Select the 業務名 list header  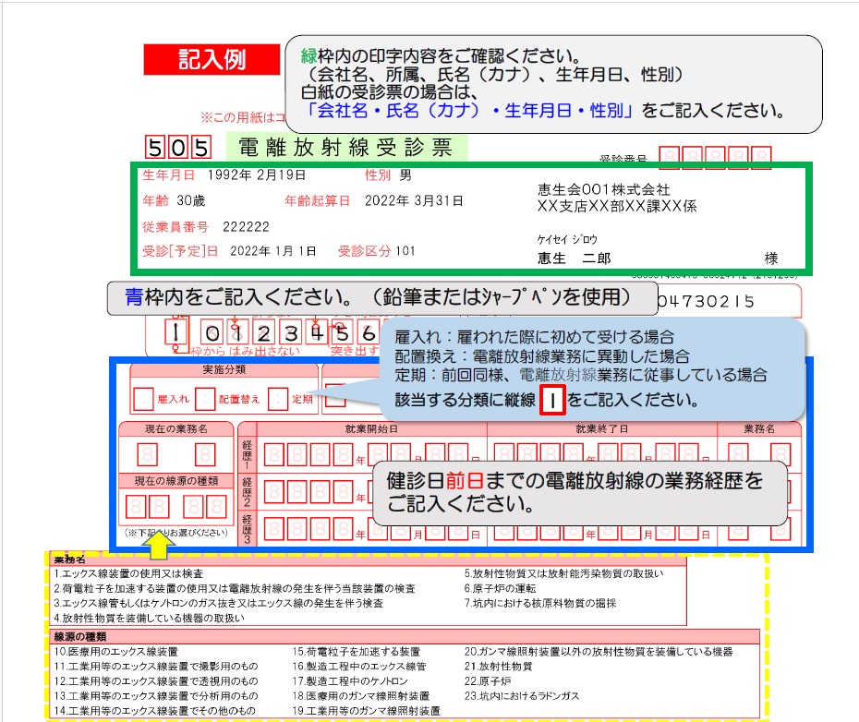[x=70, y=560]
